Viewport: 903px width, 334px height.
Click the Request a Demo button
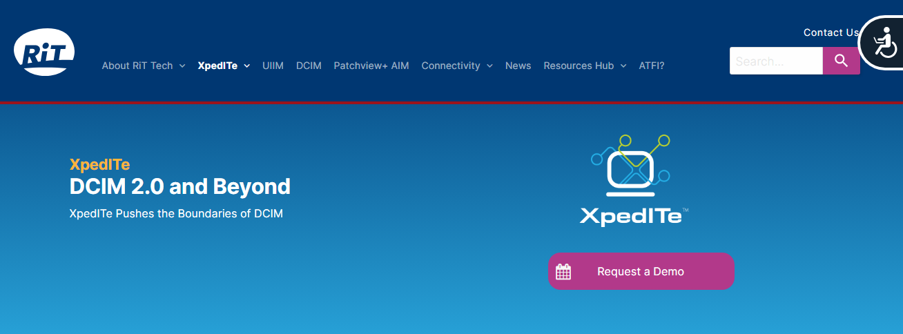[x=641, y=271]
